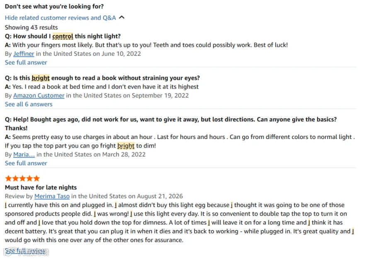Click 'Hide related customer reviews and Q&A'
Viewport: 373px width, 259px height.
pos(61,18)
